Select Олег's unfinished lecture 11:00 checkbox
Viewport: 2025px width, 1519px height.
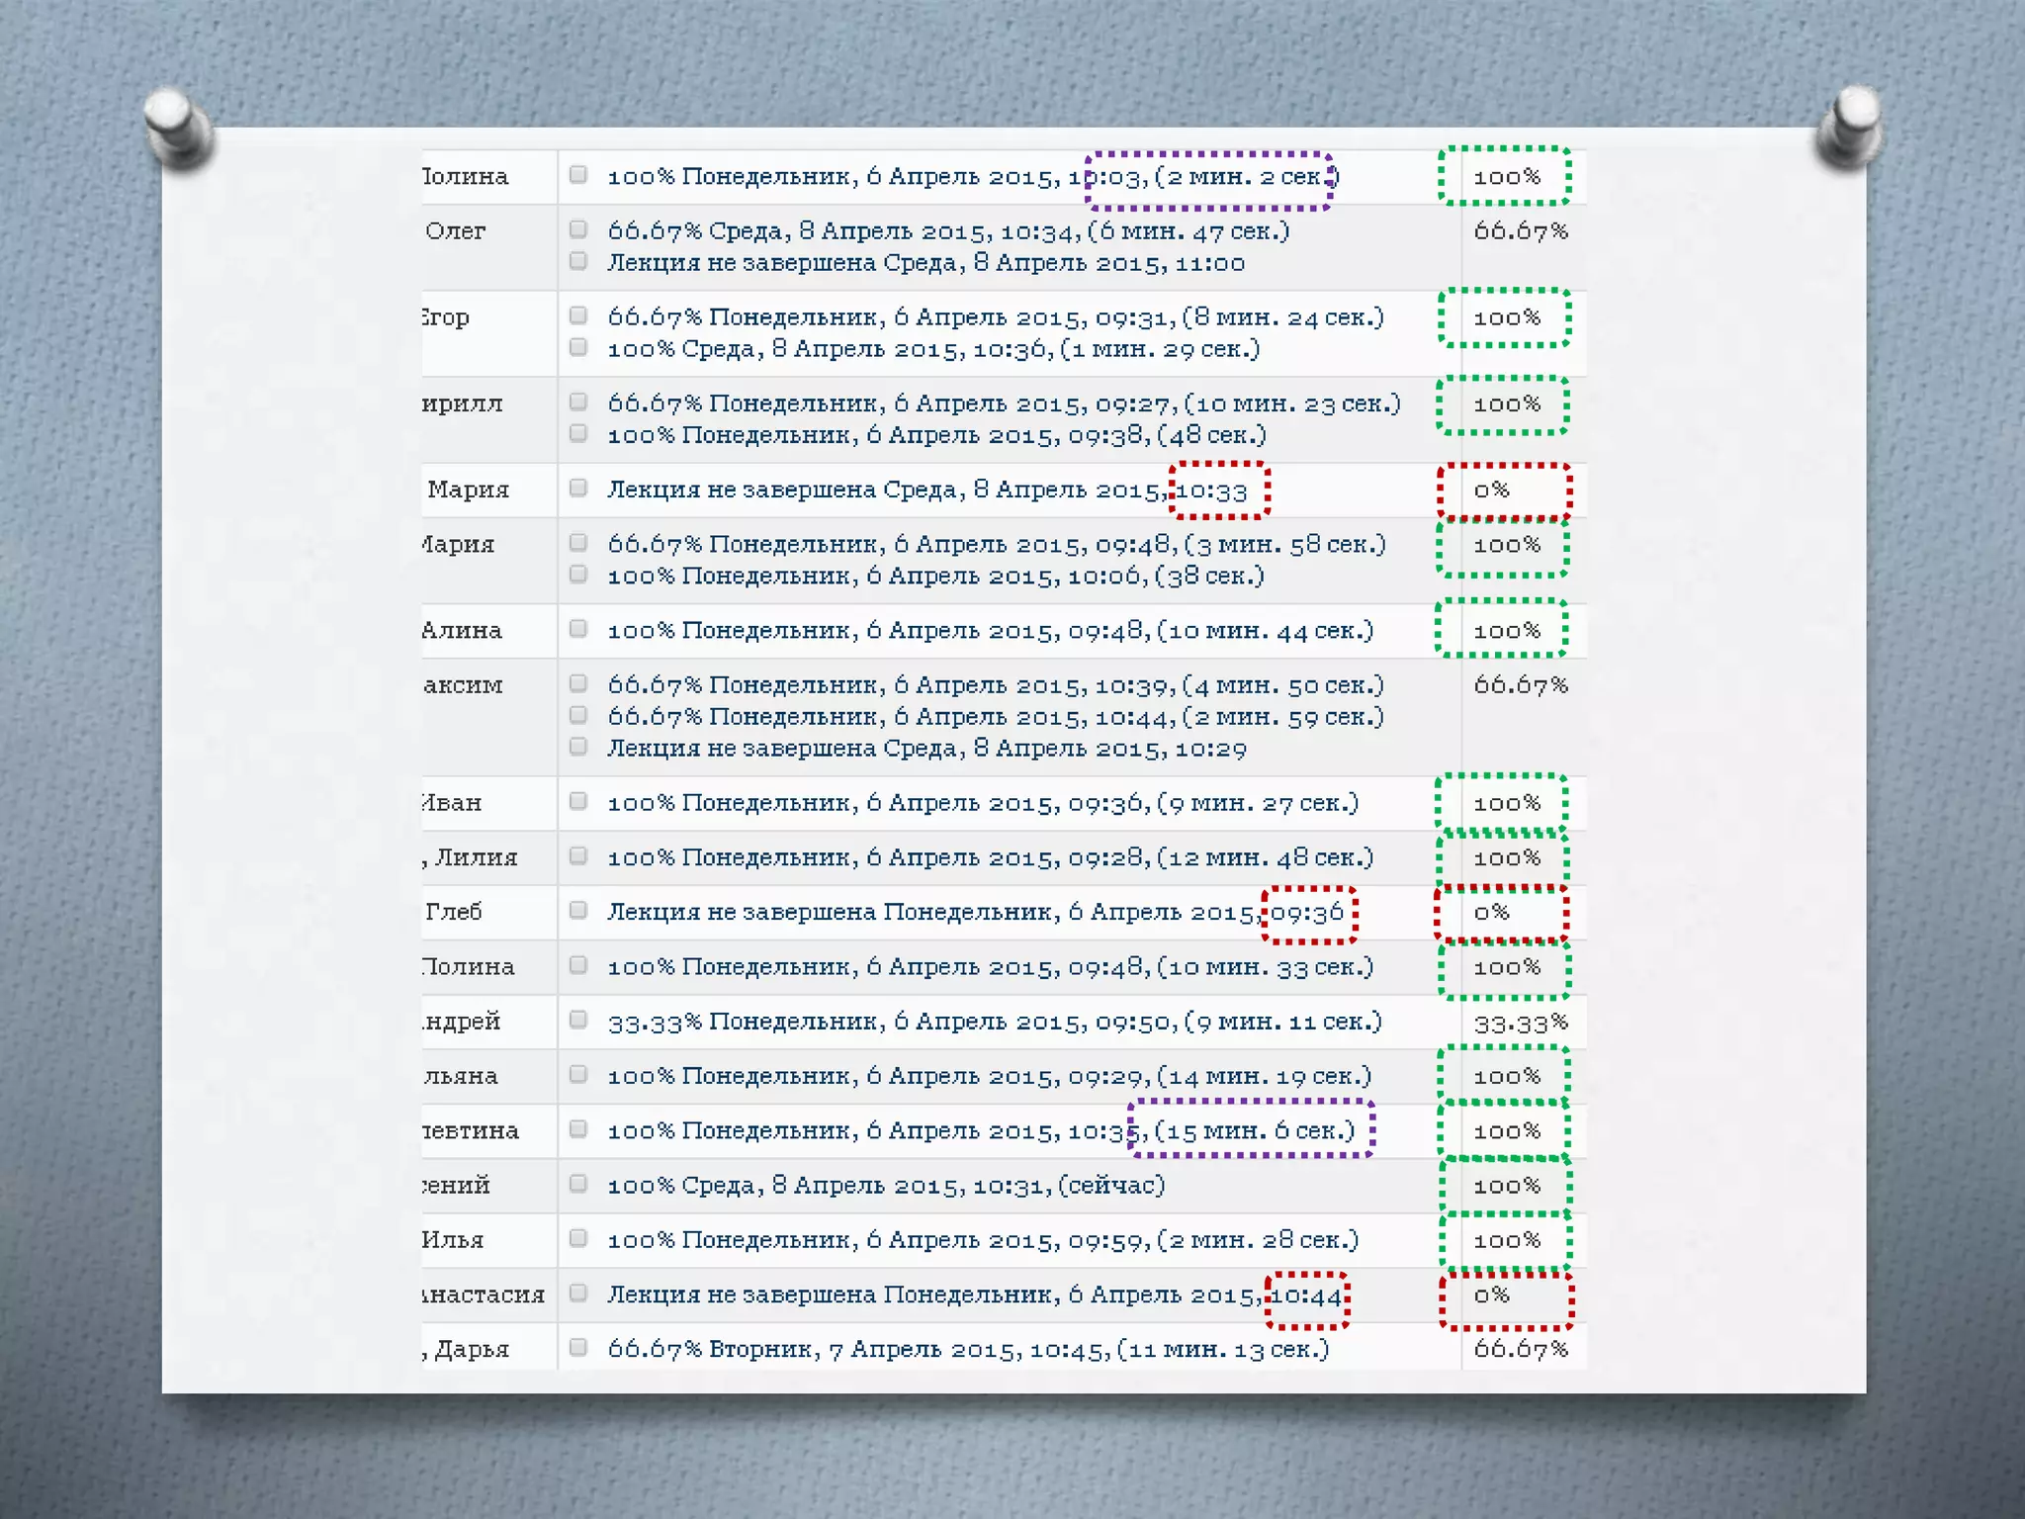point(578,261)
